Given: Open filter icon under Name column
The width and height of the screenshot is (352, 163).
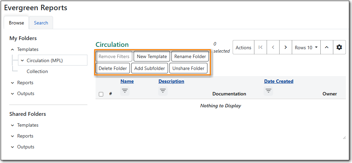Looking at the screenshot, I should pyautogui.click(x=125, y=91).
